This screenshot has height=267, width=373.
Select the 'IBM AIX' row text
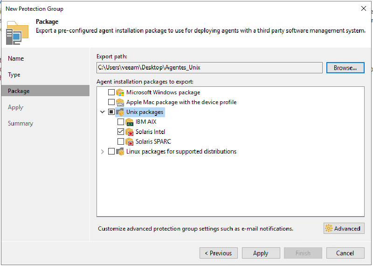click(146, 122)
